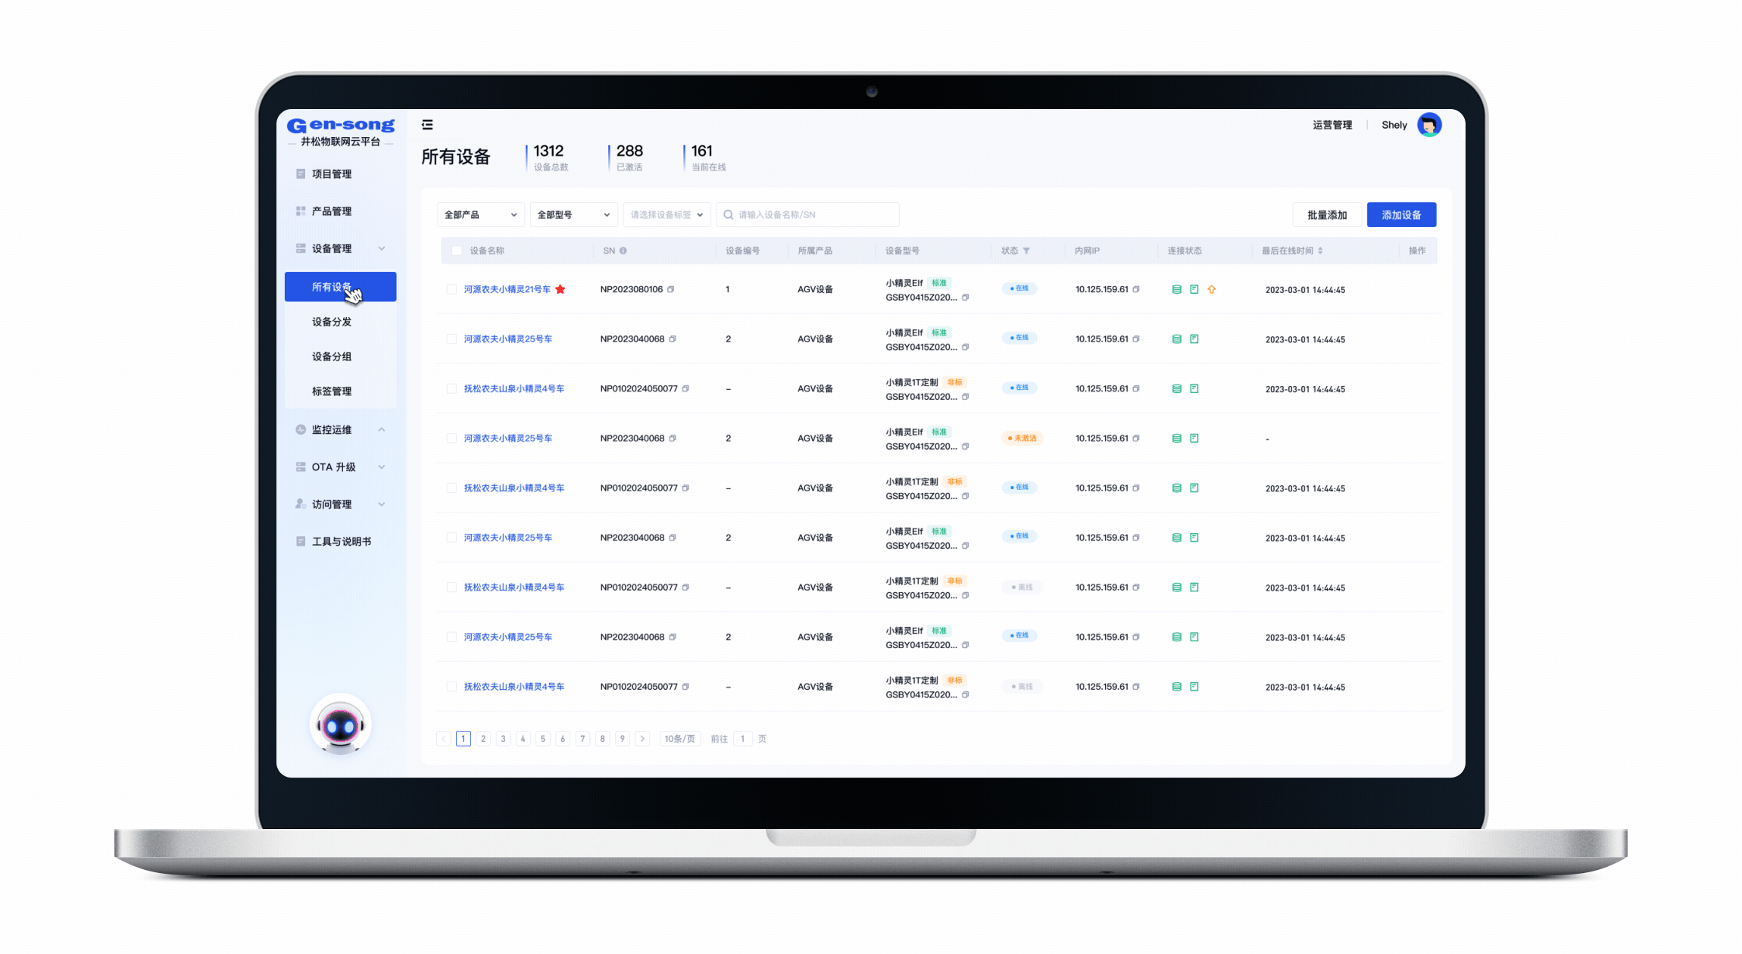The height and width of the screenshot is (954, 1742).
Task: Open the robot assistant mascot
Action: point(340,725)
